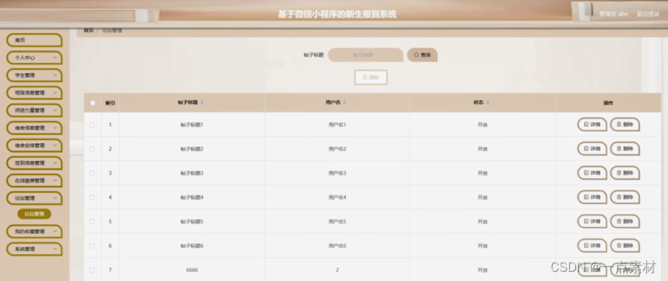Expand the 师资力量管理 sidebar menu

coord(34,110)
